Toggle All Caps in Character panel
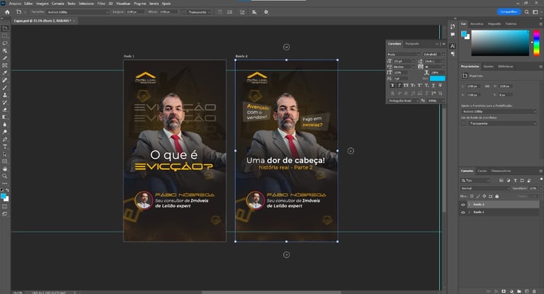Viewport: 544px width, 294px height. [x=406, y=86]
